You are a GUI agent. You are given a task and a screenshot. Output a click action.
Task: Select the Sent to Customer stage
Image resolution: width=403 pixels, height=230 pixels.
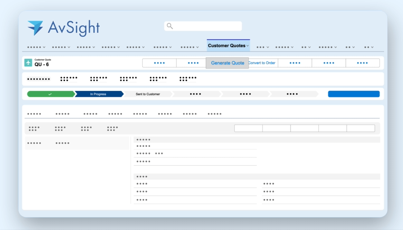click(148, 94)
